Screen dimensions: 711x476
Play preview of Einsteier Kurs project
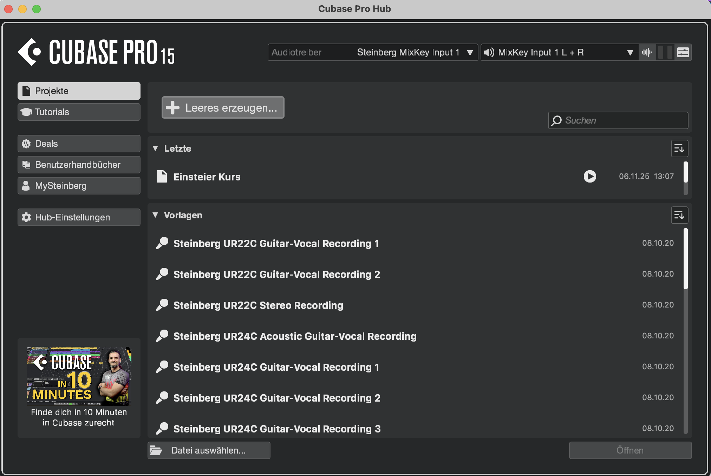point(590,176)
